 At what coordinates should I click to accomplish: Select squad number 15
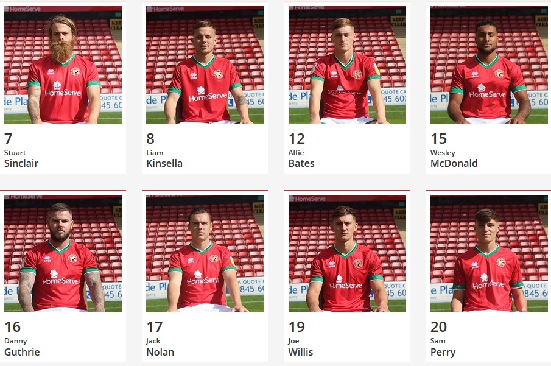click(x=438, y=139)
